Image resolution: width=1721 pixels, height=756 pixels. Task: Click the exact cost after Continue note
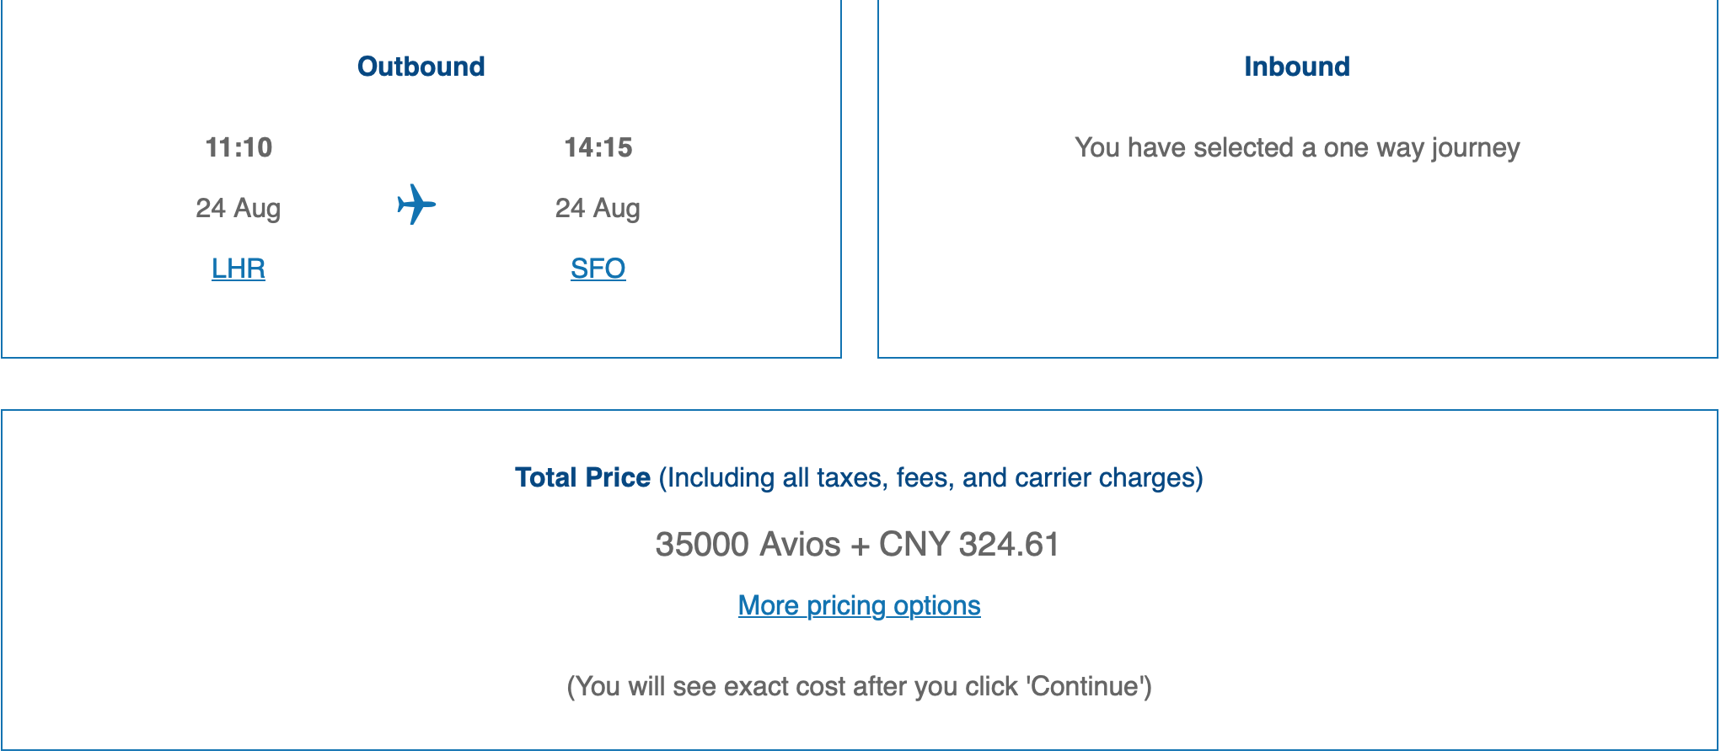(x=859, y=687)
